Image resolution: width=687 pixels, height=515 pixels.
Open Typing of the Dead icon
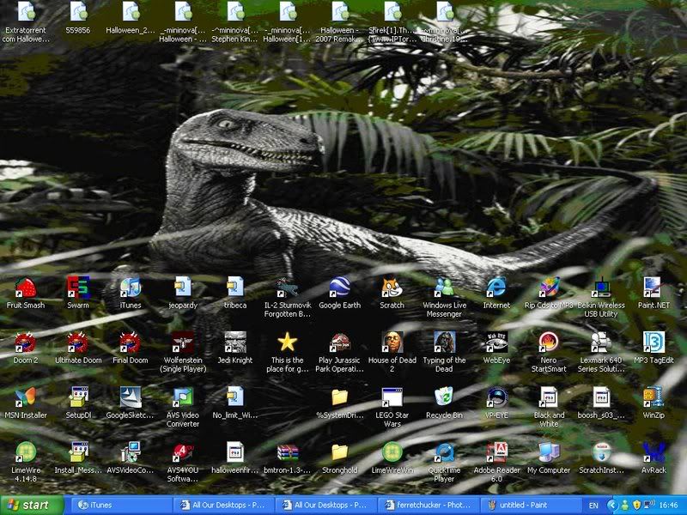444,342
